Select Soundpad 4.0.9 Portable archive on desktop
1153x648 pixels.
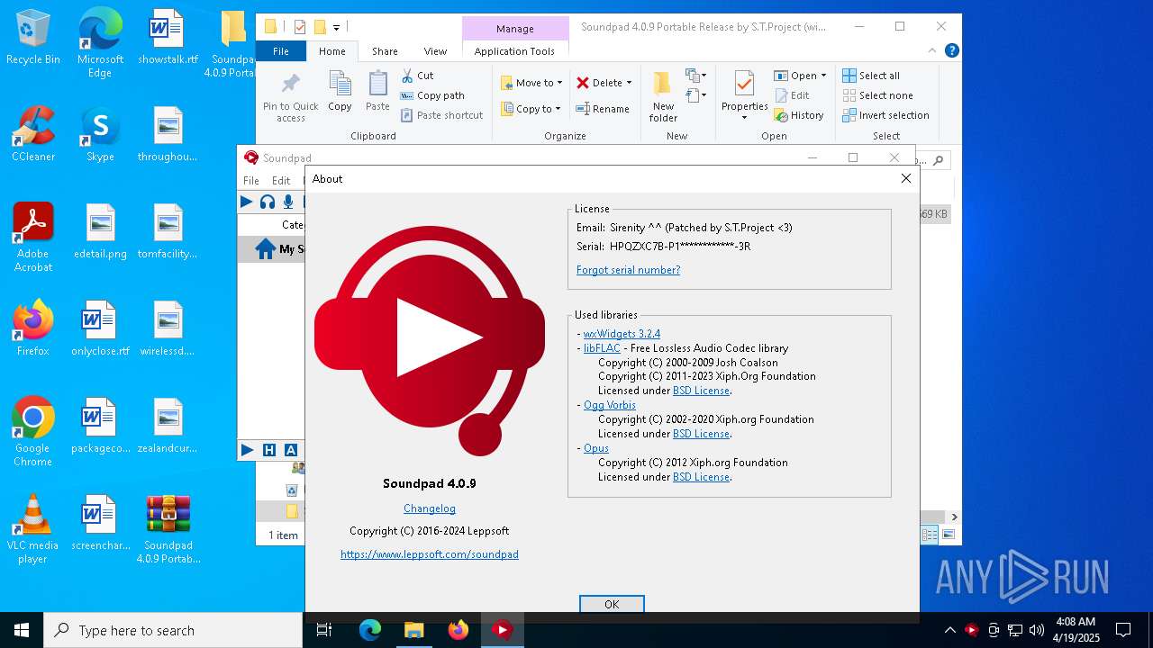(x=168, y=529)
